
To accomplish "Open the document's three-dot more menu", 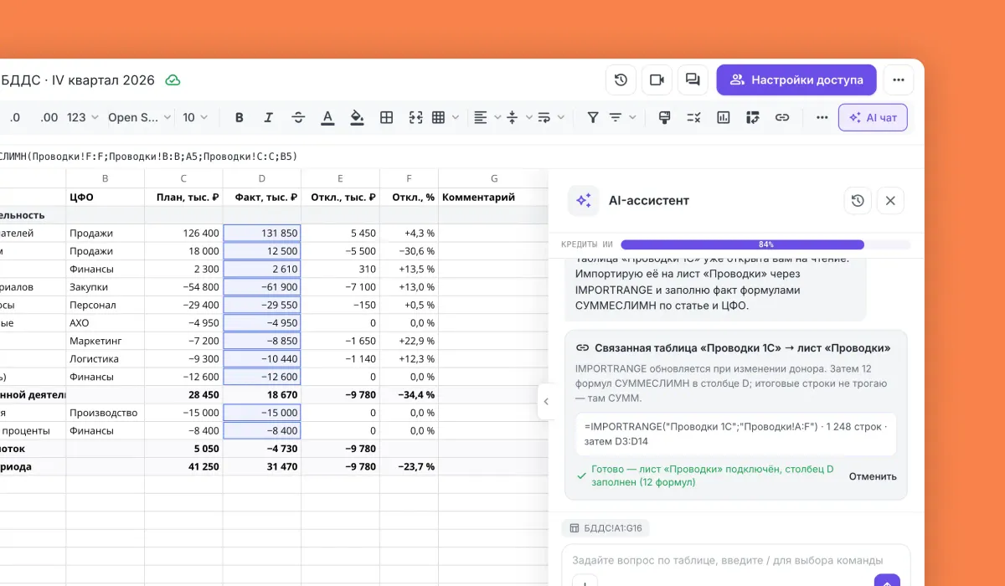I will [899, 80].
